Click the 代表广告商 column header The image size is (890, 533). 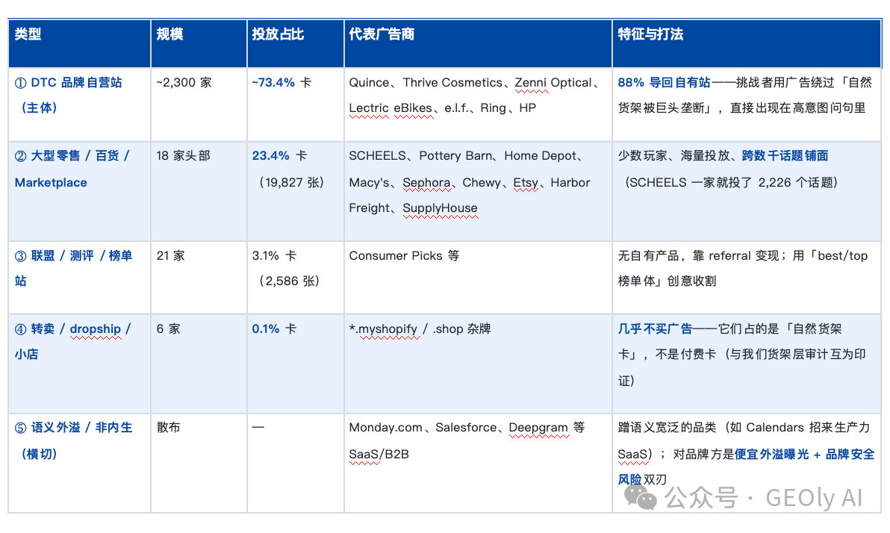click(x=478, y=43)
